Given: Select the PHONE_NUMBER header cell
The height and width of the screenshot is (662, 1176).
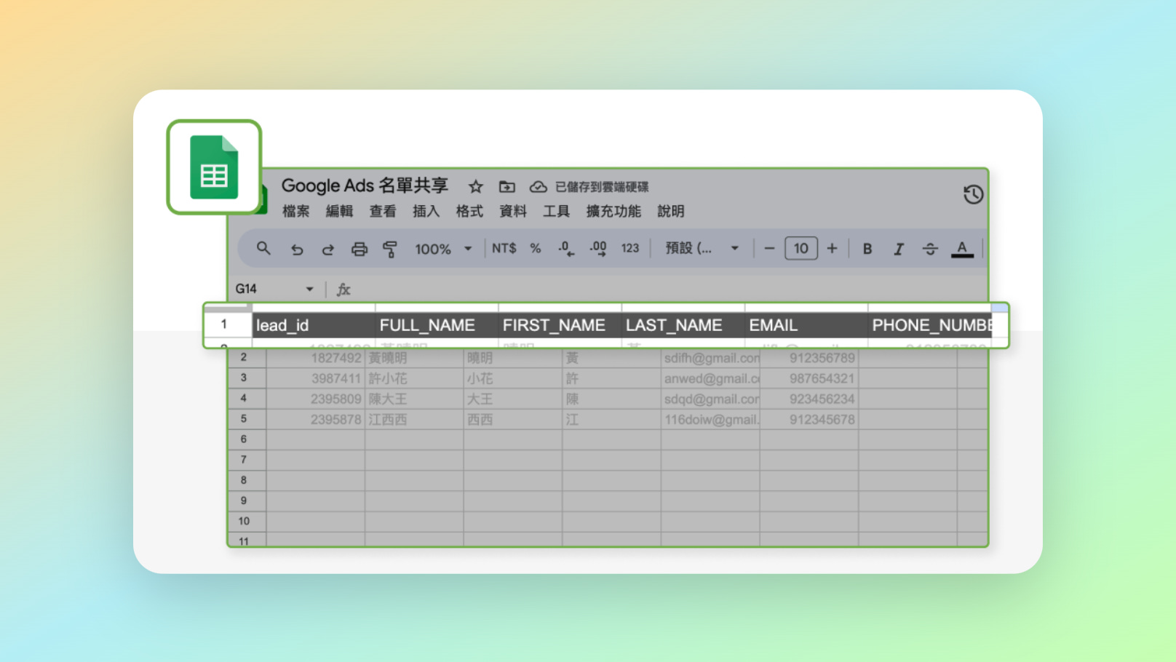Looking at the screenshot, I should coord(930,325).
